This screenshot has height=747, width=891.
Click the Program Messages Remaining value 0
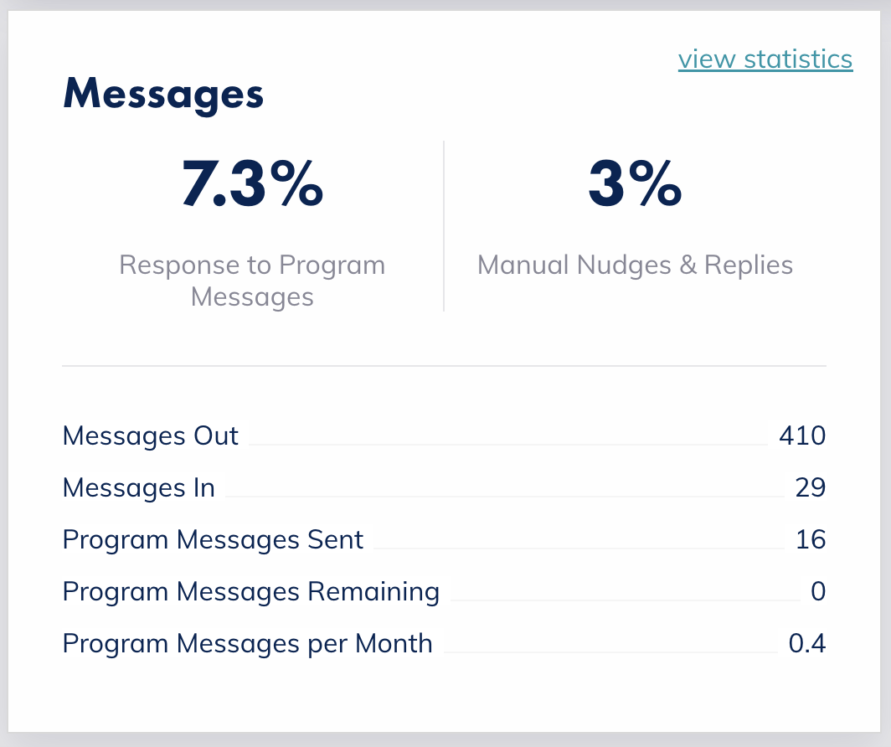819,592
